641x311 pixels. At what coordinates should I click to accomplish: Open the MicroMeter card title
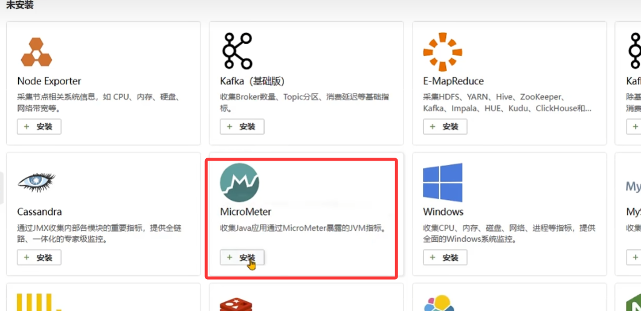pos(246,212)
